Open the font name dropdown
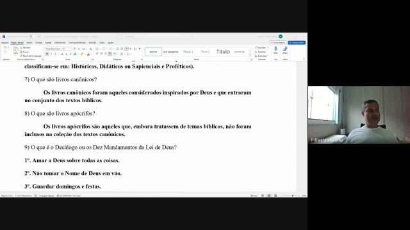Viewport: 410px width, 230px height. pos(54,49)
